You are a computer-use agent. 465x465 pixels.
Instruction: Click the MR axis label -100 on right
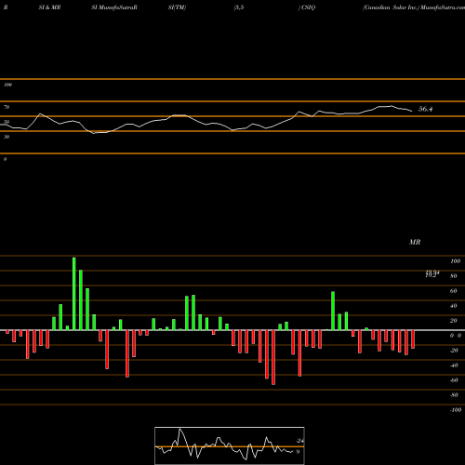coord(456,410)
